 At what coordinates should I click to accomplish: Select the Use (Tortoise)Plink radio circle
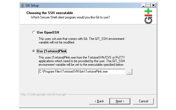tap(34, 51)
